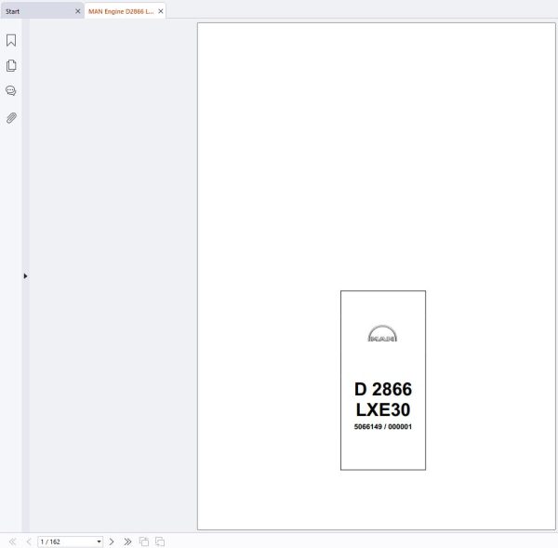Open the Bookmarks panel icon
The height and width of the screenshot is (548, 558).
(11, 40)
